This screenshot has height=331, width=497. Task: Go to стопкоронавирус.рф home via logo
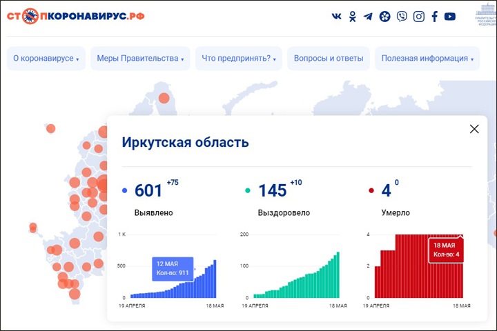click(76, 16)
